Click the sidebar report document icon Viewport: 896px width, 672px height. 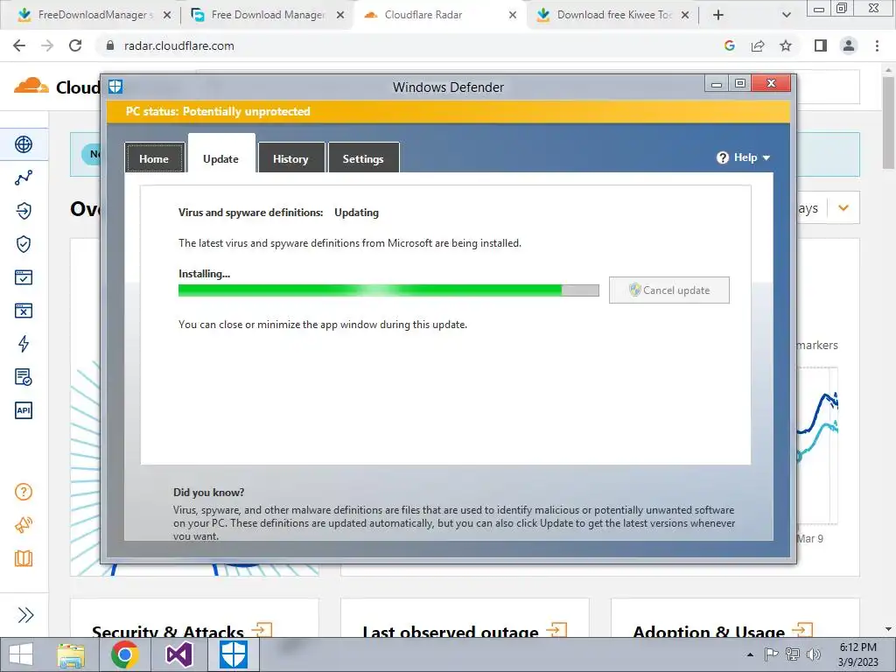tap(24, 377)
